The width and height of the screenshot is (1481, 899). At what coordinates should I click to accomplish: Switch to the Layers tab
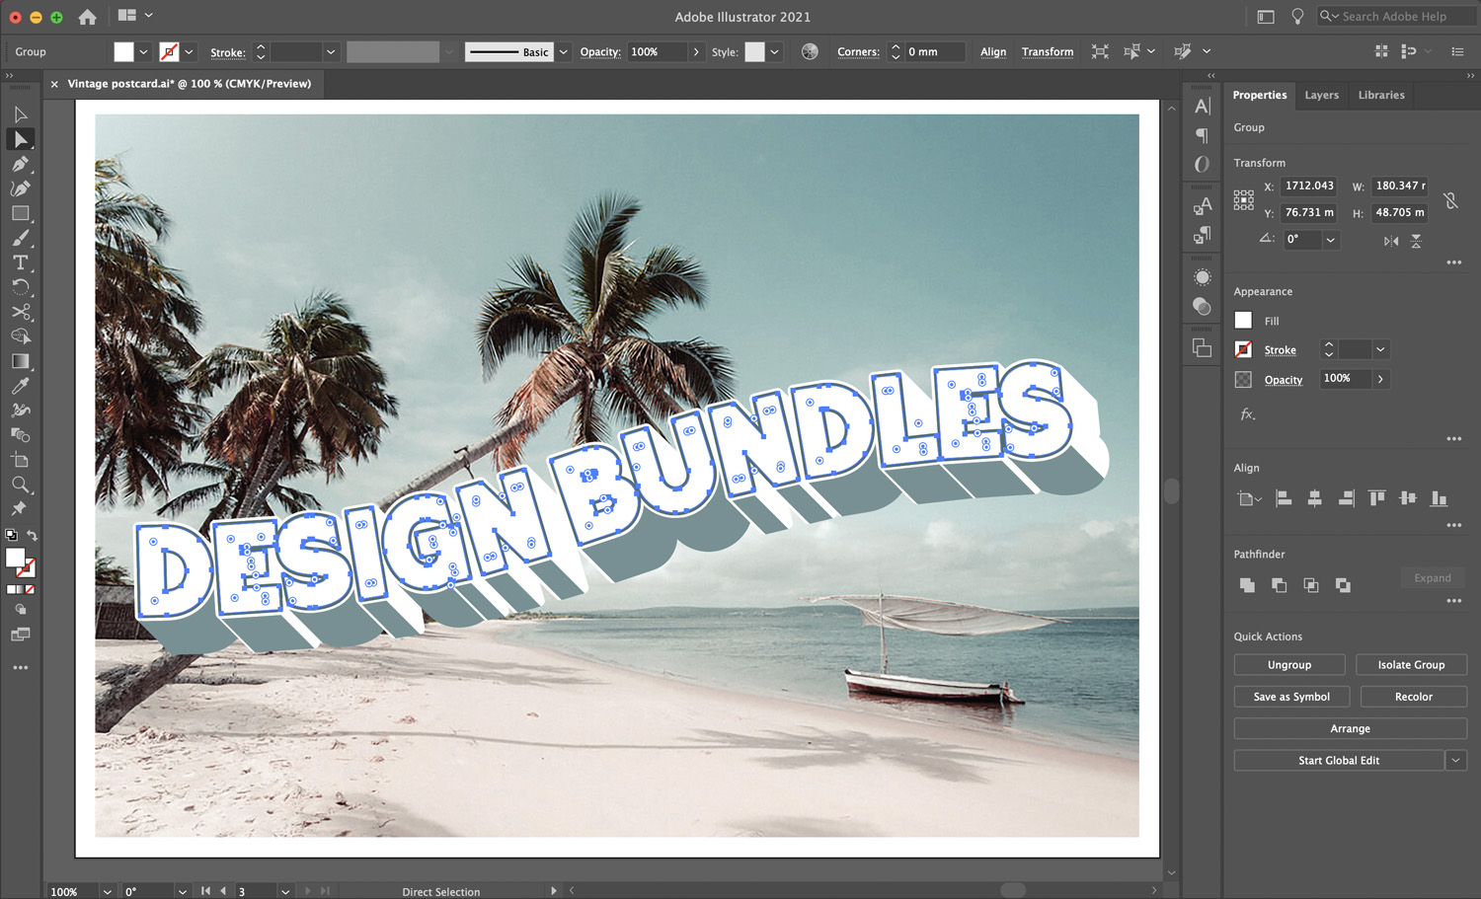coord(1321,96)
